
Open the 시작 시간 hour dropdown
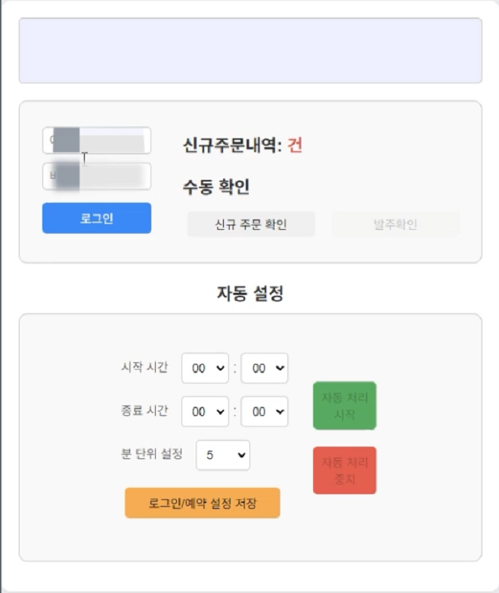205,368
